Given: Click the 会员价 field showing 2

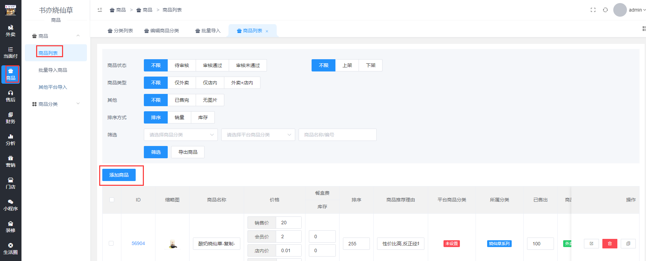Looking at the screenshot, I should tap(289, 236).
